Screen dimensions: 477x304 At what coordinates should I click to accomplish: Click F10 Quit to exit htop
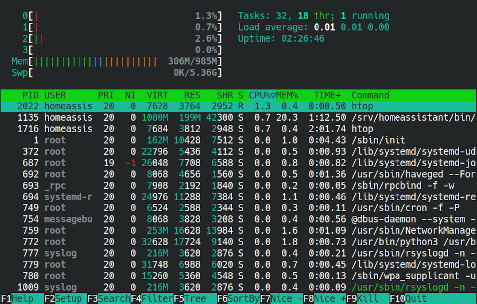pyautogui.click(x=408, y=298)
